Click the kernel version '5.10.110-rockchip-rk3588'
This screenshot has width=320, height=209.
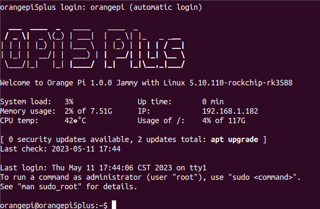(x=241, y=83)
